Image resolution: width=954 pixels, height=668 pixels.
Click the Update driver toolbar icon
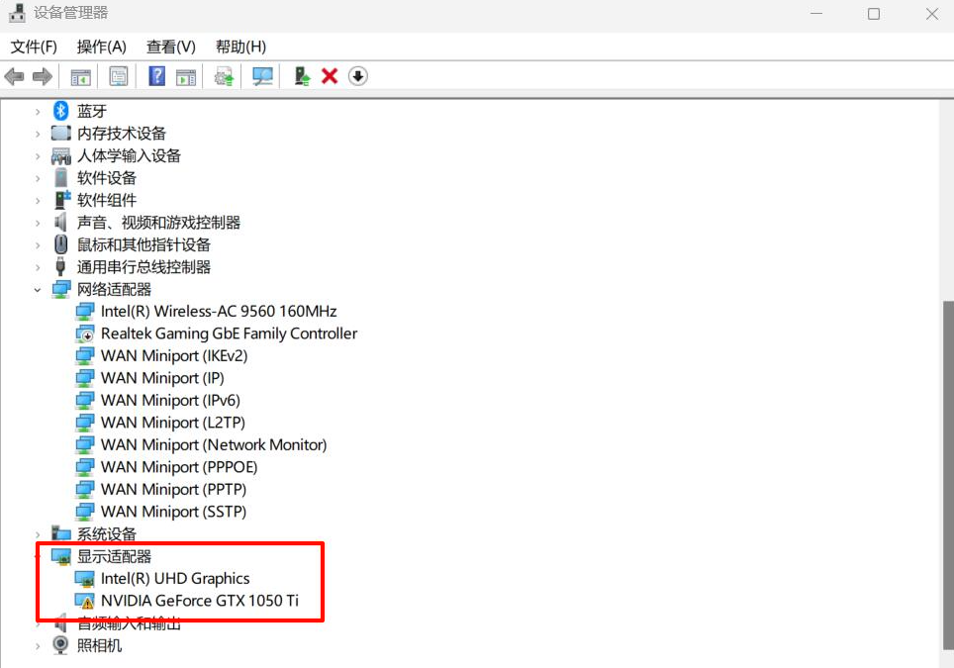(225, 76)
